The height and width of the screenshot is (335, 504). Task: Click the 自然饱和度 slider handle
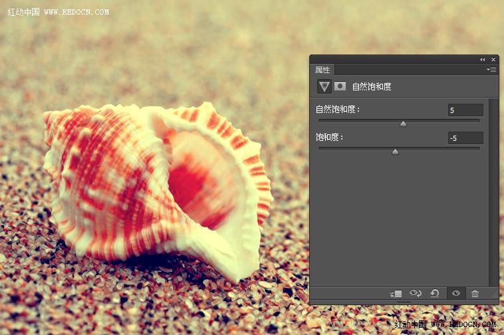pyautogui.click(x=403, y=124)
